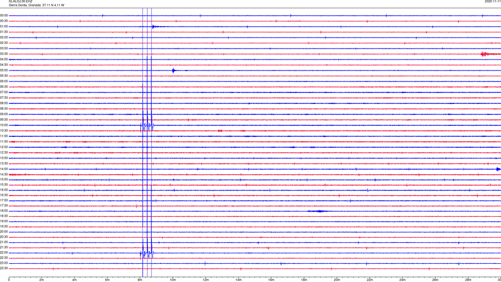Click the 14m tick label on time axis

pyautogui.click(x=238, y=280)
